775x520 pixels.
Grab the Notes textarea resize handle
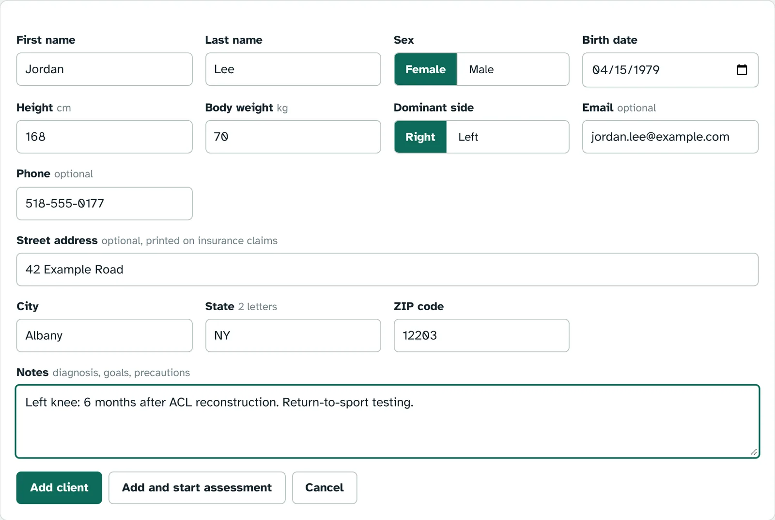[754, 452]
